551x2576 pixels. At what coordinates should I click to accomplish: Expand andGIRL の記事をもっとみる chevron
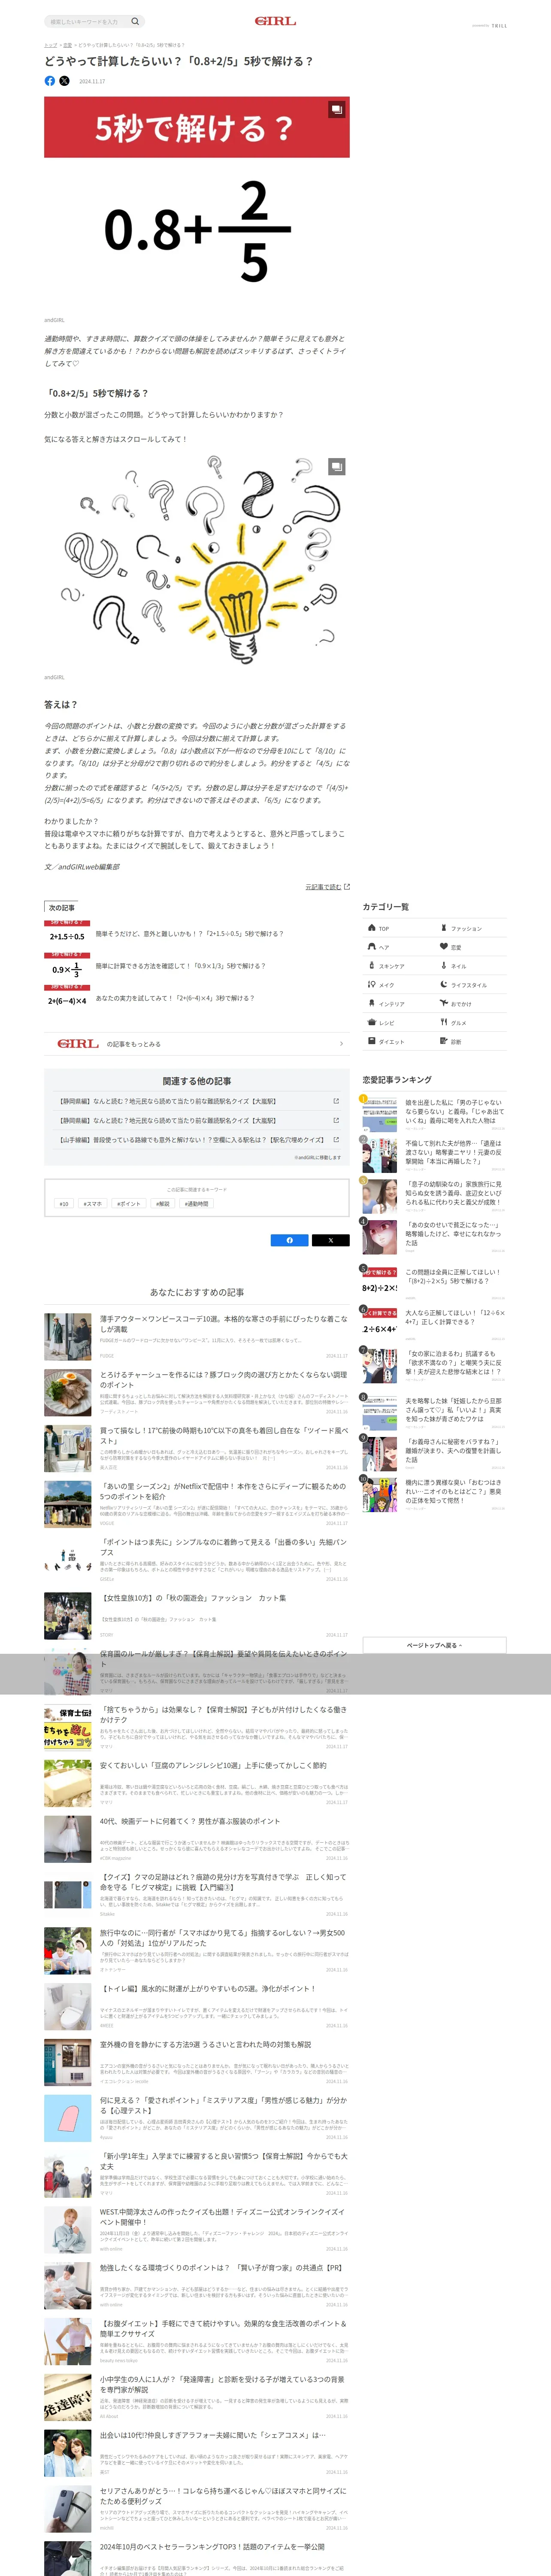[341, 1044]
